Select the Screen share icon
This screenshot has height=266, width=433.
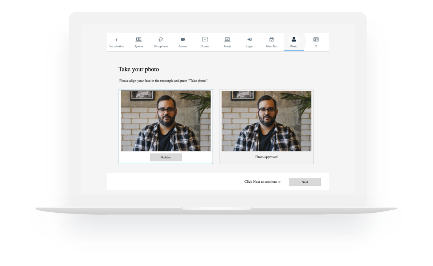pos(205,39)
